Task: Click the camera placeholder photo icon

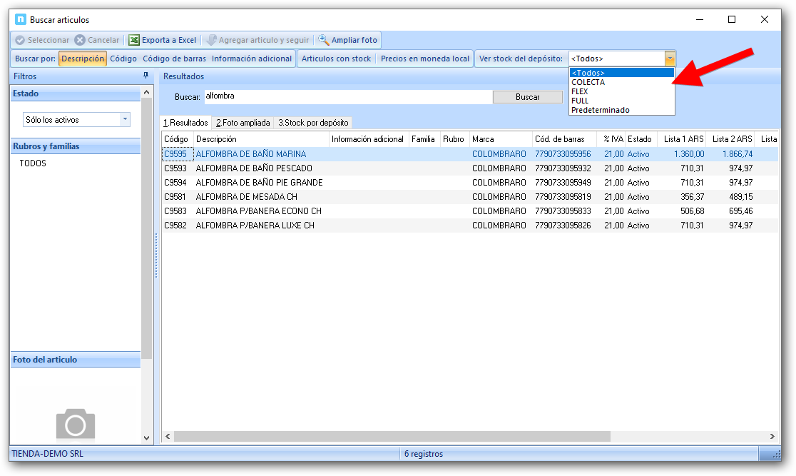Action: pyautogui.click(x=75, y=423)
